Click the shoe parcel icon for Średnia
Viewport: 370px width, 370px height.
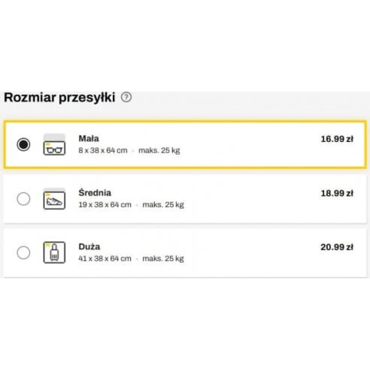point(55,199)
